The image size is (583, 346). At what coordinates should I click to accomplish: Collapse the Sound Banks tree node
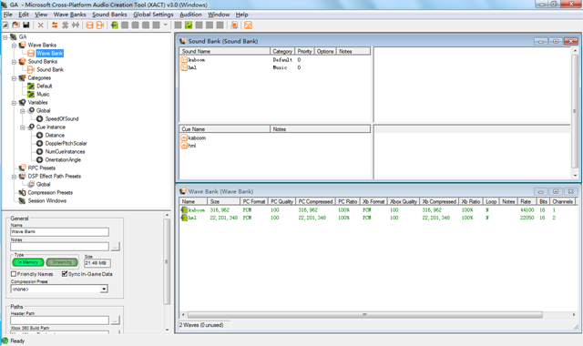click(x=14, y=62)
